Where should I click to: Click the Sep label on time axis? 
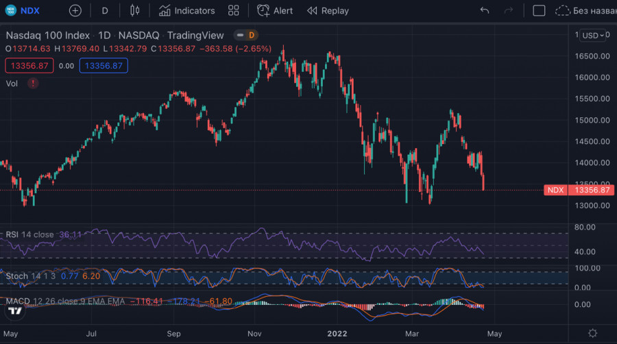tap(173, 334)
